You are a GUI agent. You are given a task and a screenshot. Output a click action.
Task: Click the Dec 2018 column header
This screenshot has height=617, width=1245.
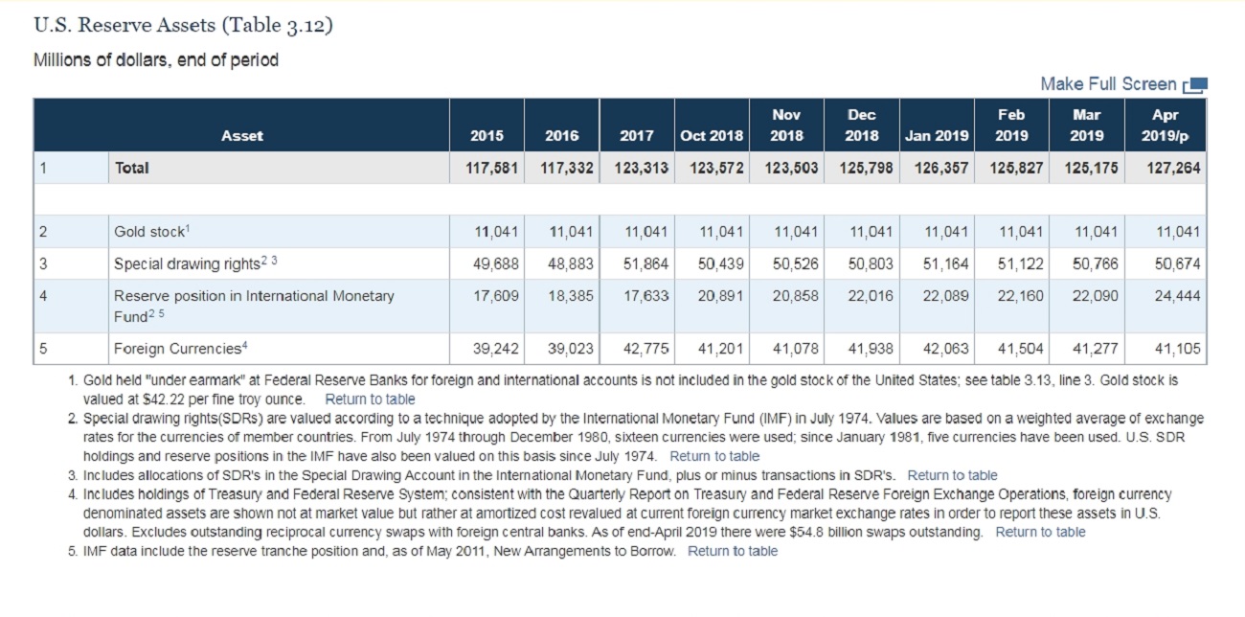pos(861,126)
